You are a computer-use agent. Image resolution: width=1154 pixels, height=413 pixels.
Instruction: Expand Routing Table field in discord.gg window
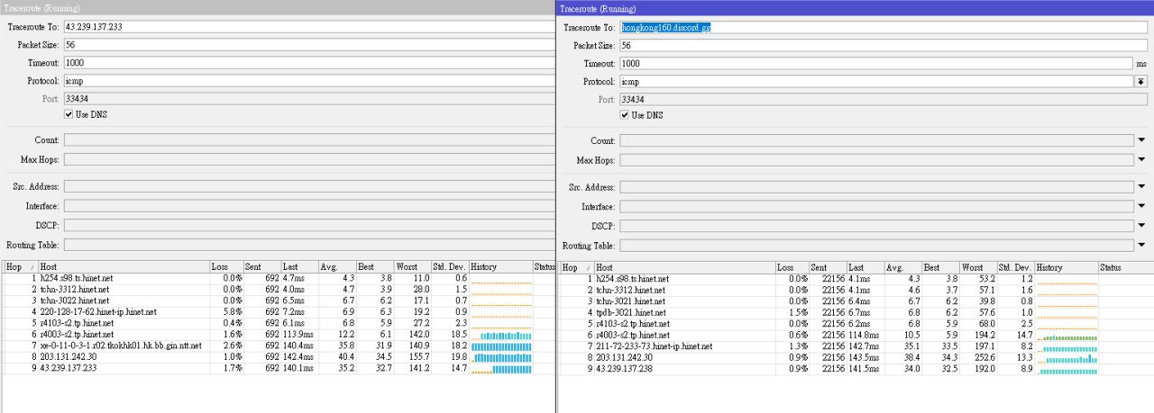(x=1140, y=246)
